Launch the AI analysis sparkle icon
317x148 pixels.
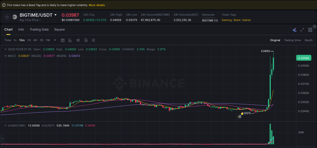(x=294, y=30)
